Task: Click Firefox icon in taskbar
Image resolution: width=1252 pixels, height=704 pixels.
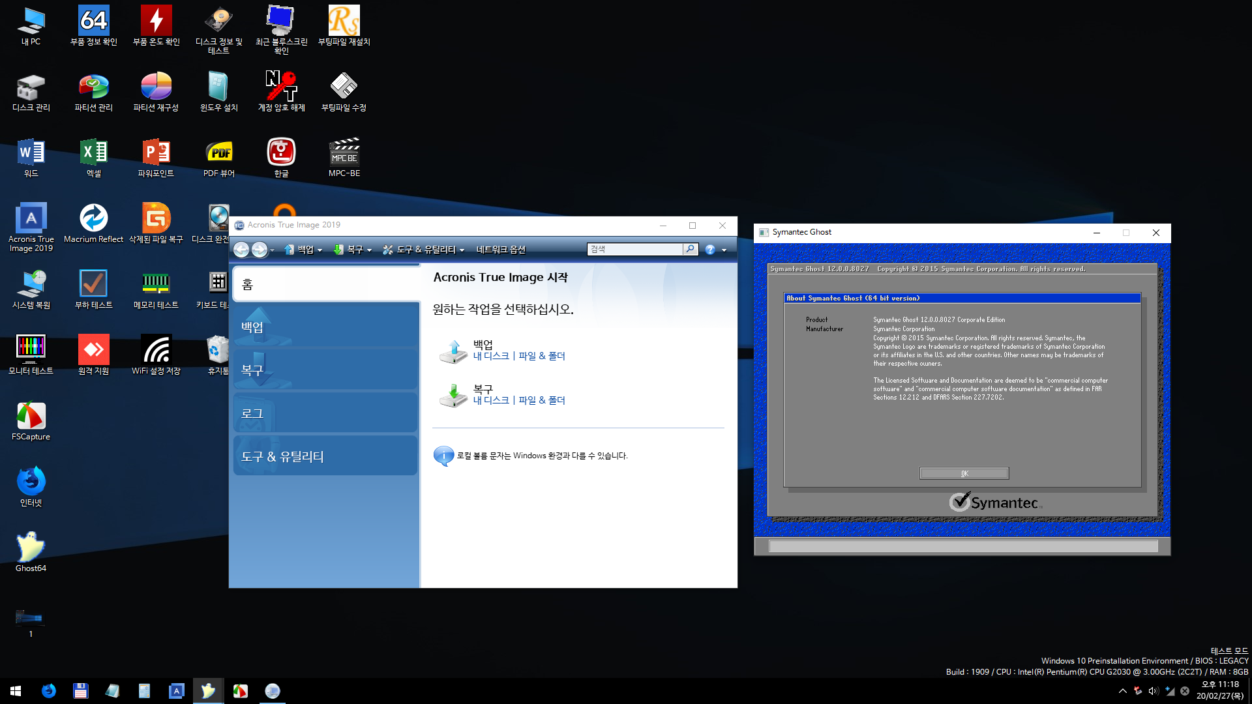Action: [x=49, y=691]
